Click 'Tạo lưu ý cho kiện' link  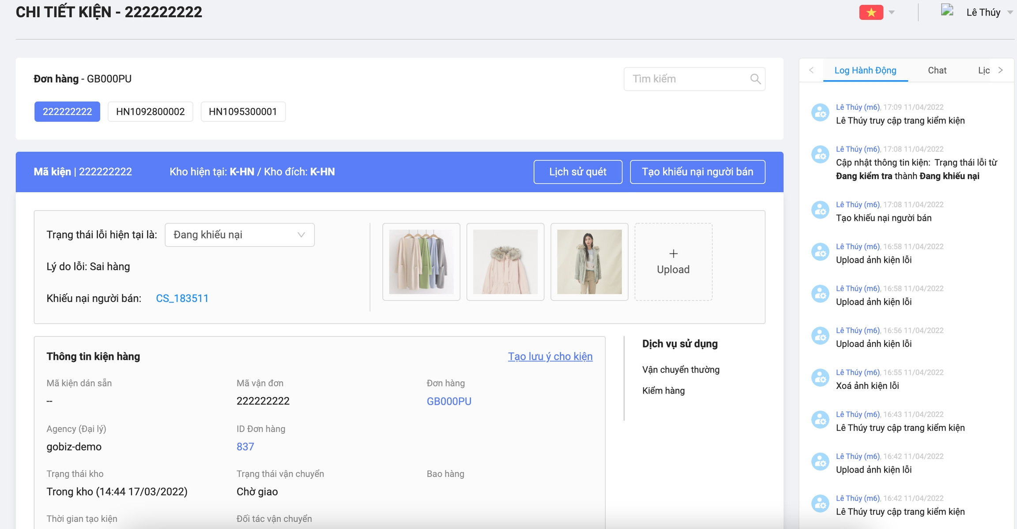[550, 356]
